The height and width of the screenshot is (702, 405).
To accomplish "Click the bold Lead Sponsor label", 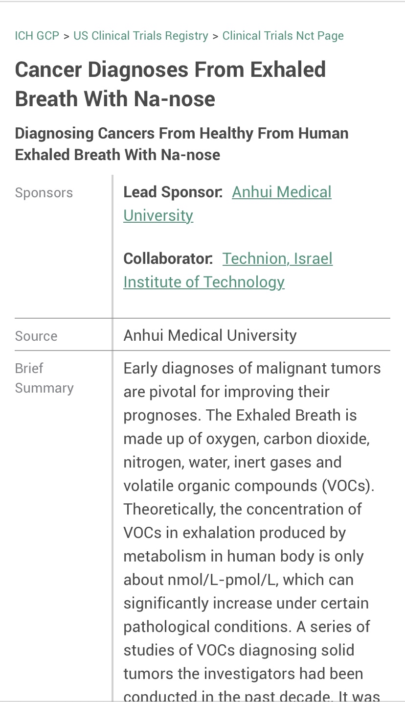I will pyautogui.click(x=173, y=192).
